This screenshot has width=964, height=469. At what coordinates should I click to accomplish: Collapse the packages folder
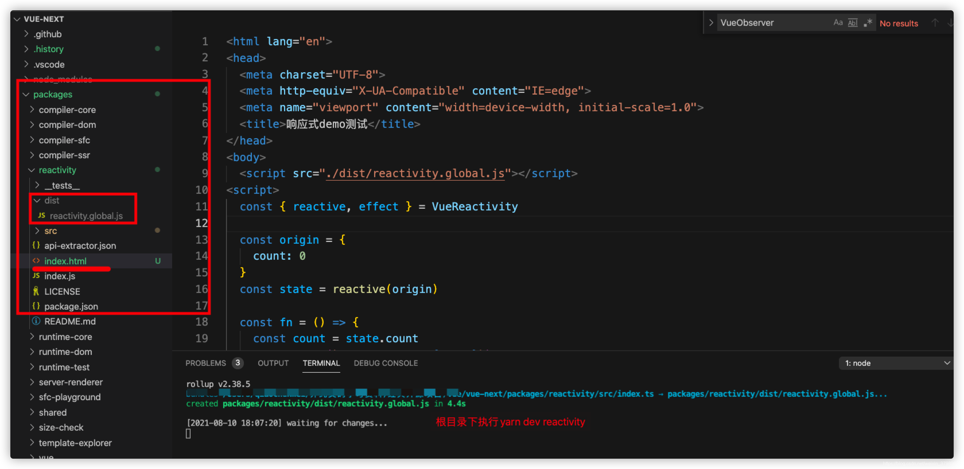[26, 94]
